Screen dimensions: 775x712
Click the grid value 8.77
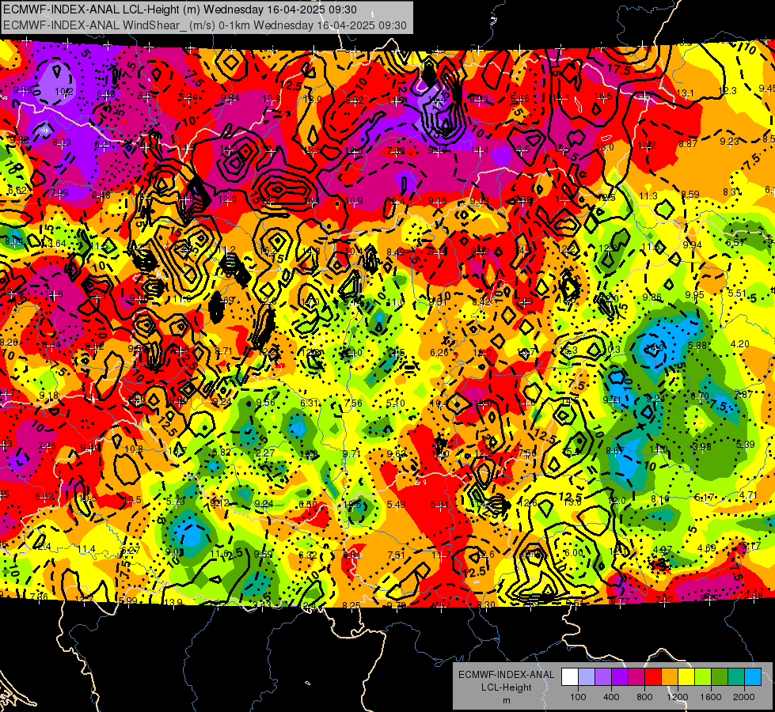[x=620, y=601]
